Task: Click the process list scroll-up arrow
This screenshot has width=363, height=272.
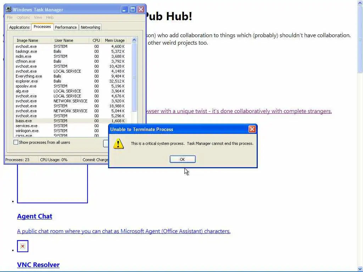Action: click(134, 40)
